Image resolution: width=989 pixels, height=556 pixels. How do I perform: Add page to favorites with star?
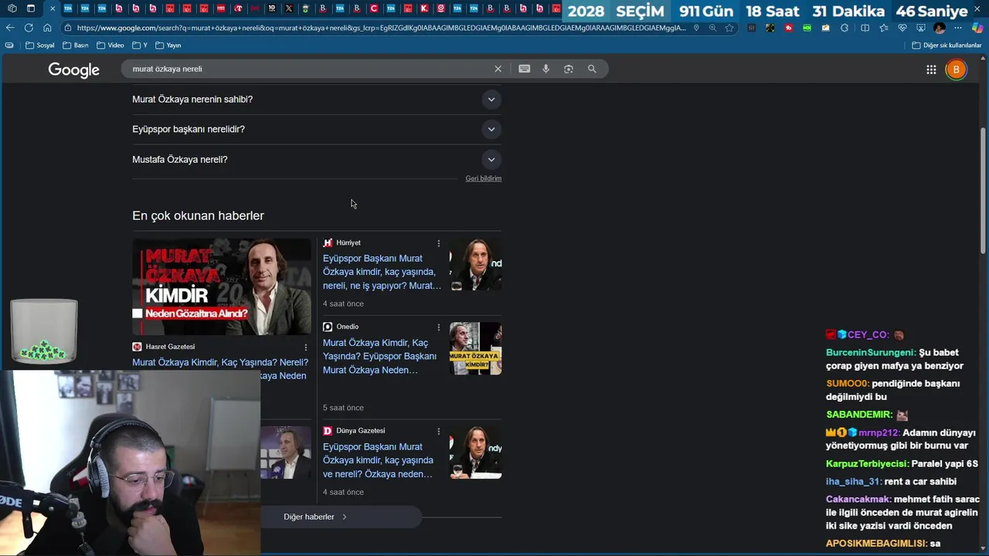(x=729, y=28)
